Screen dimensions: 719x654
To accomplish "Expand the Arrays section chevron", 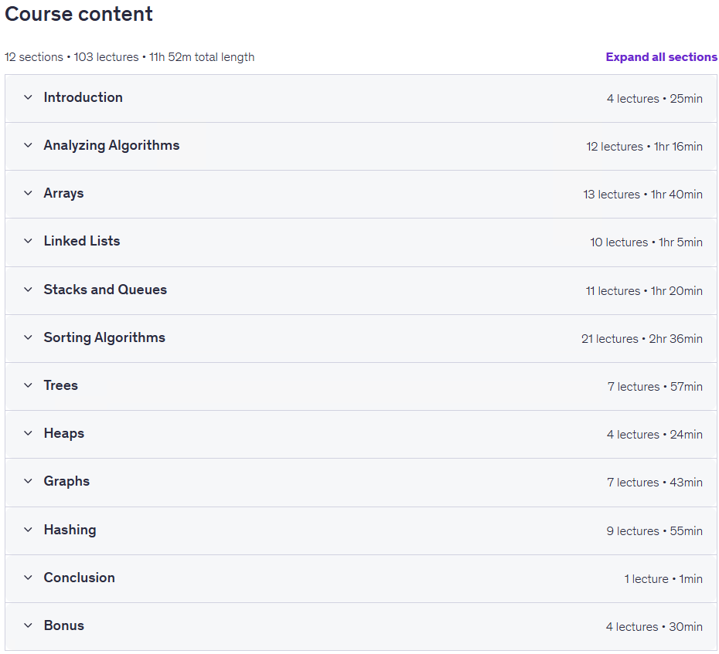I will coord(28,193).
